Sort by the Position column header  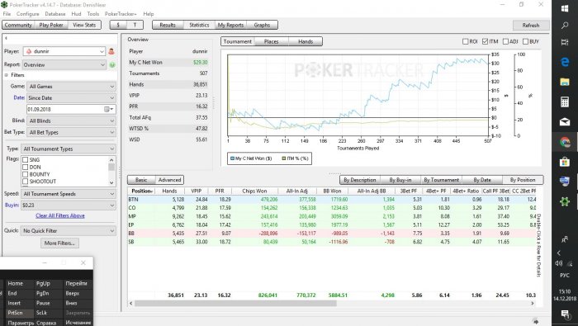pos(141,191)
